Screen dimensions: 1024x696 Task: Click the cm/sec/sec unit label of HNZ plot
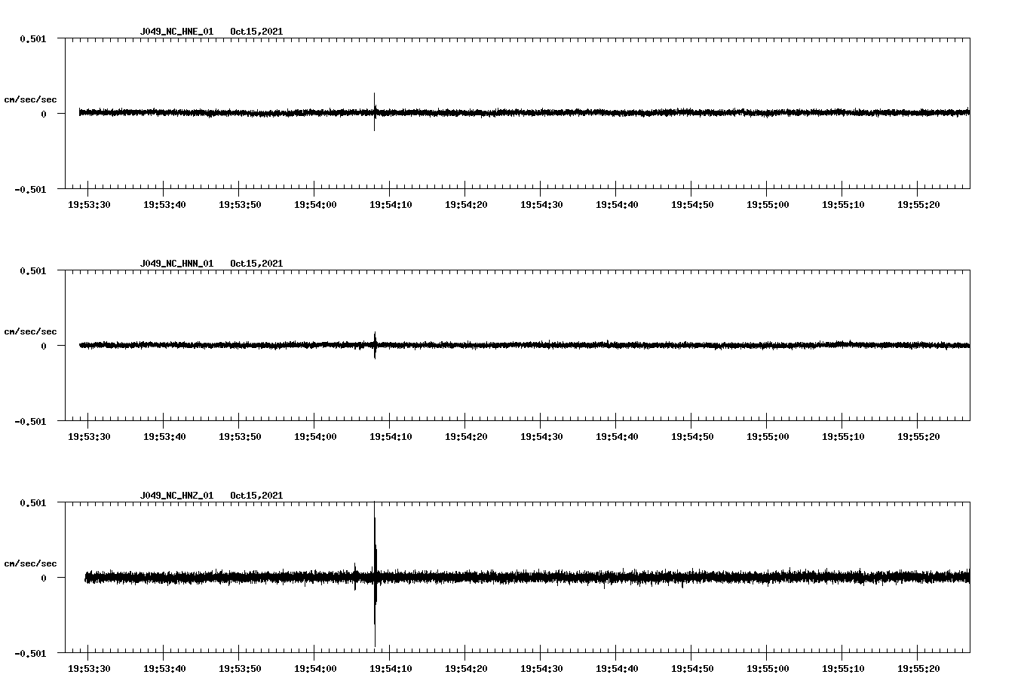[30, 563]
